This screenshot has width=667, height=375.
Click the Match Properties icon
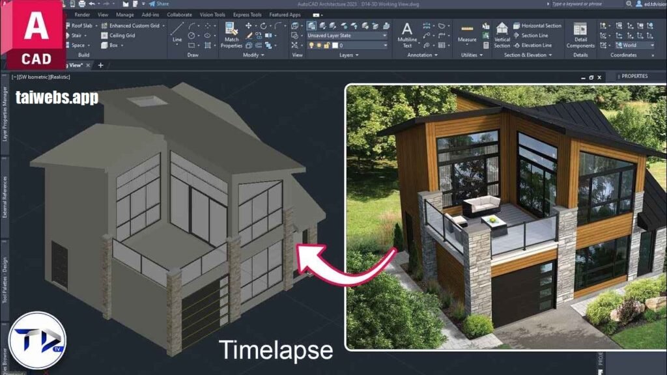click(x=231, y=30)
